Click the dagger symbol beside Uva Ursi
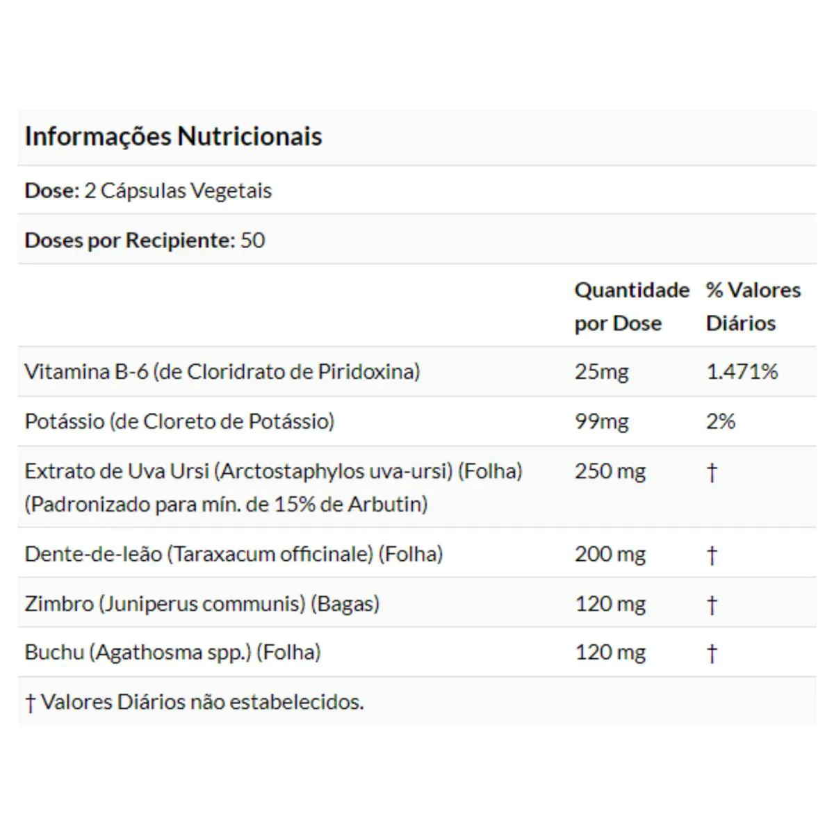The width and height of the screenshot is (834, 834). point(712,473)
